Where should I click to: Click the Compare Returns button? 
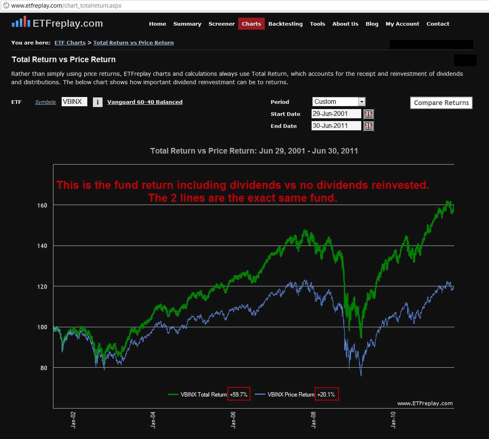441,103
